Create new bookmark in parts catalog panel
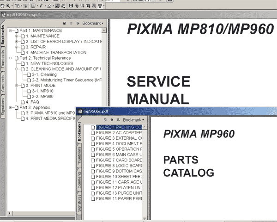 [105, 120]
